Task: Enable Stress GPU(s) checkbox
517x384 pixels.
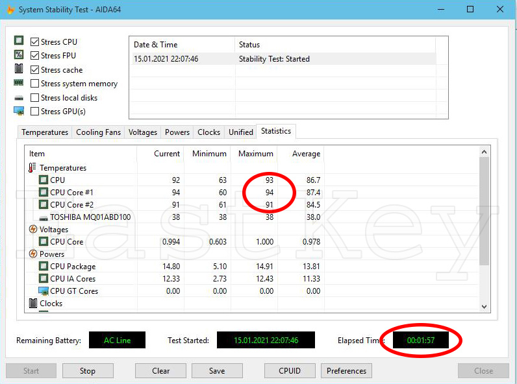Action: coord(34,112)
